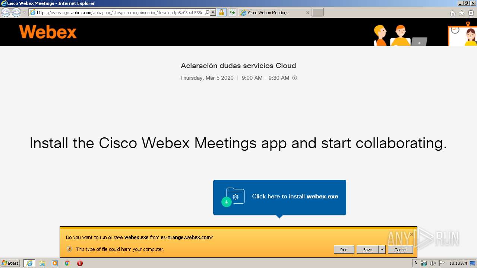
Task: Click the security shield warning icon
Action: point(69,249)
